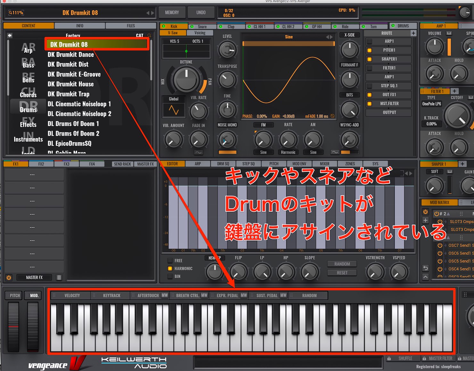
Task: Click the RANDOM button
Action: tap(342, 264)
